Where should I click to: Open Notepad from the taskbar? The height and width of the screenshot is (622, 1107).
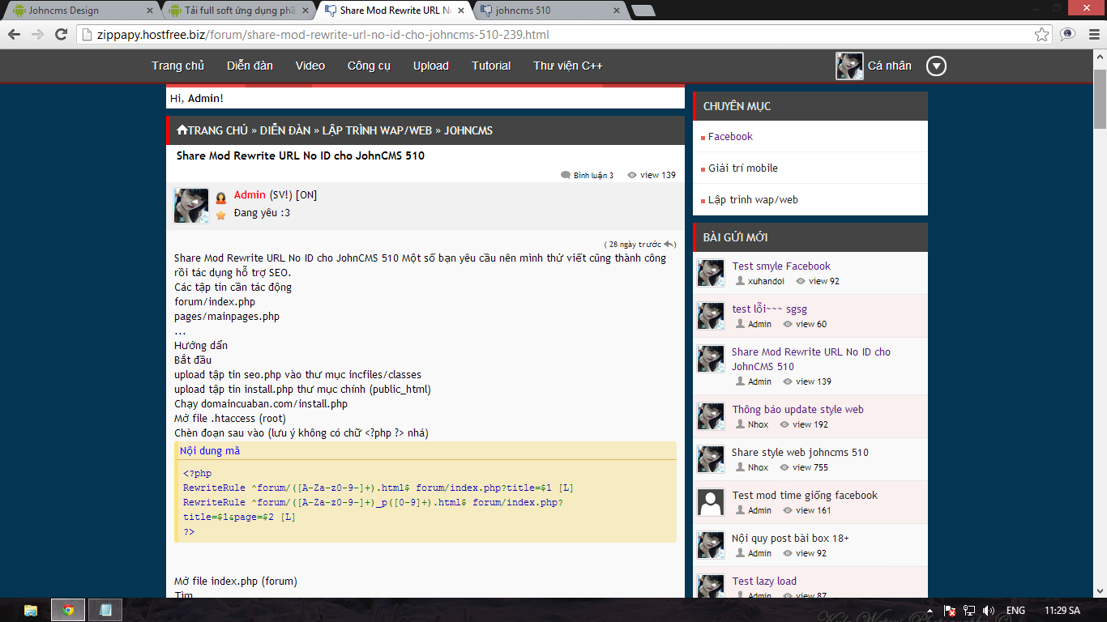coord(105,610)
